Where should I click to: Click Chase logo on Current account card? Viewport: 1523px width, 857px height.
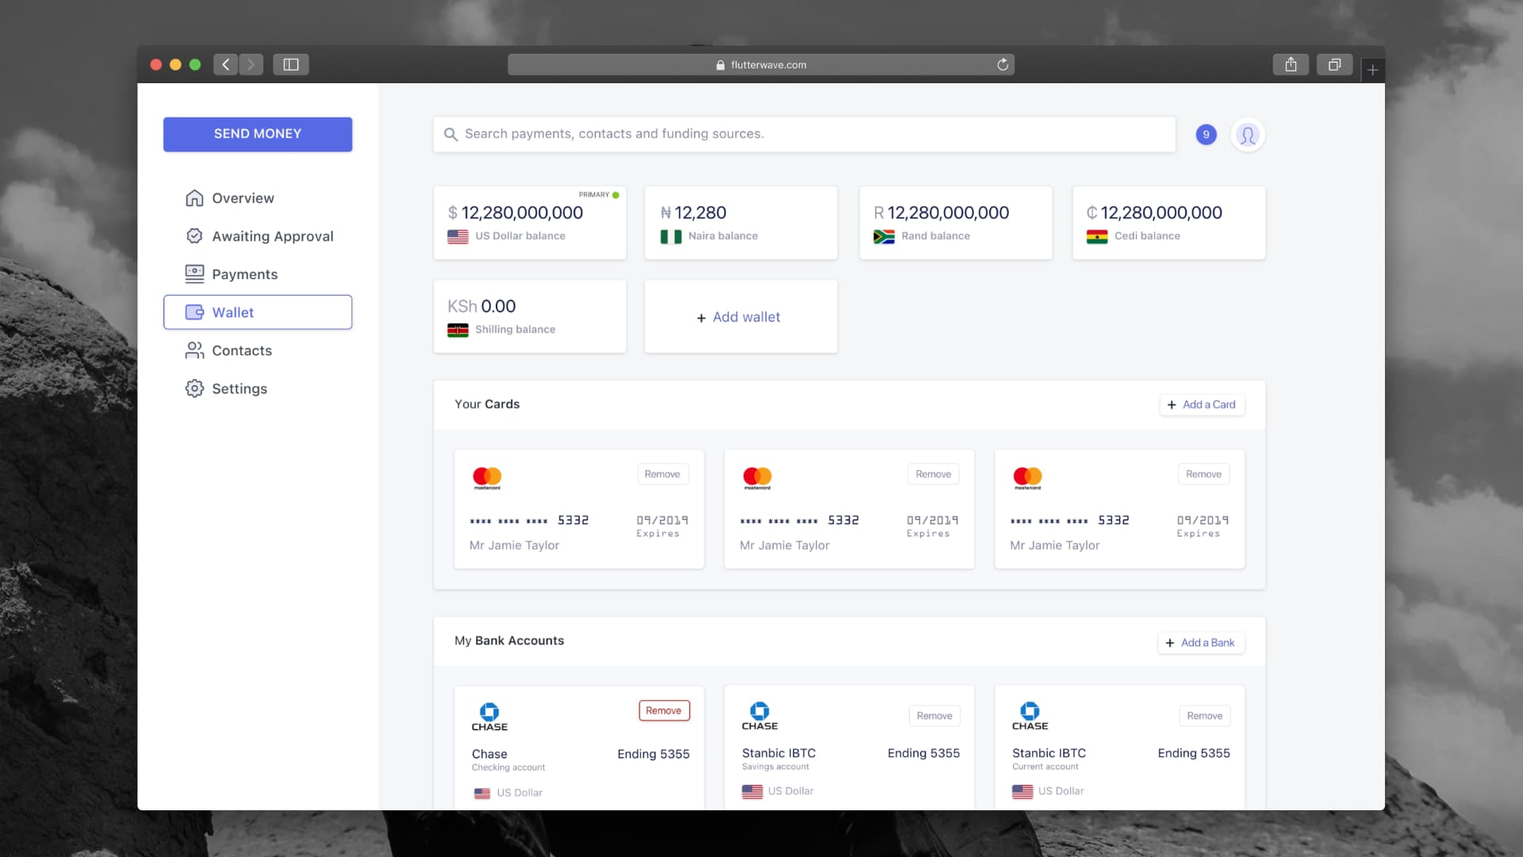pos(1030,716)
